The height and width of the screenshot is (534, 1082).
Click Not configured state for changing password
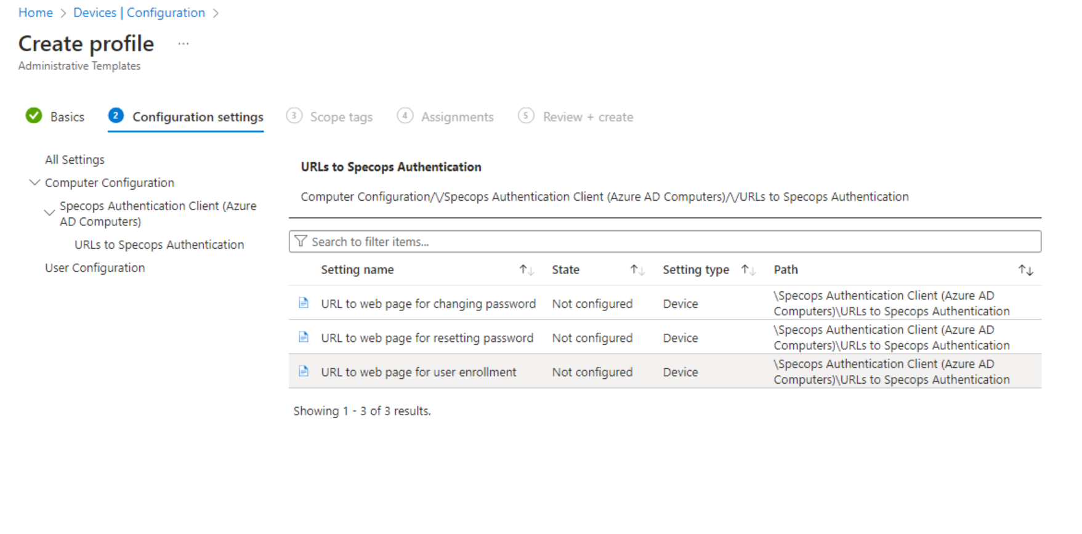(x=592, y=304)
